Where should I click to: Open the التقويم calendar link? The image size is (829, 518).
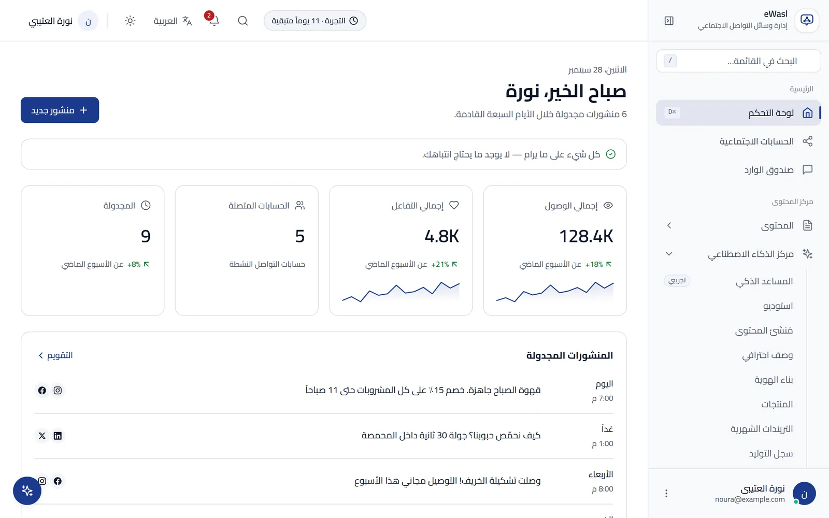pyautogui.click(x=55, y=355)
